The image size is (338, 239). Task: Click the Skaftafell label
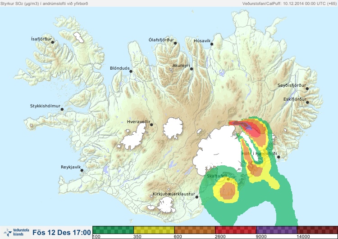[x=217, y=176]
